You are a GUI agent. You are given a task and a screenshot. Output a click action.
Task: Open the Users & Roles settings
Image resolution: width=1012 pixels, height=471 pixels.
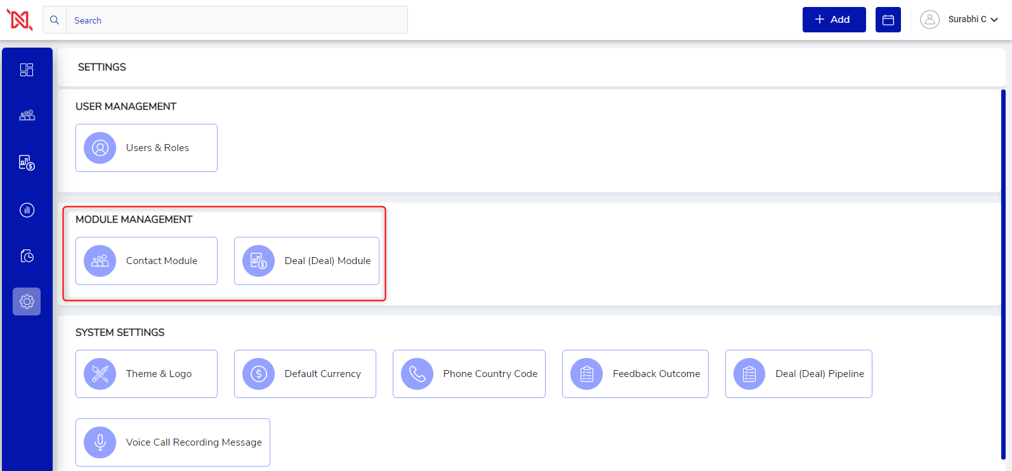point(147,148)
